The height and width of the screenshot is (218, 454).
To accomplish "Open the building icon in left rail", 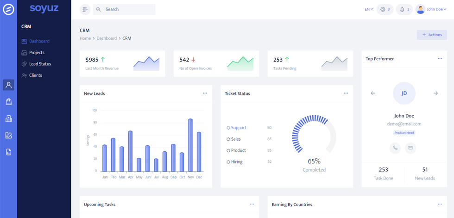I will [8, 118].
